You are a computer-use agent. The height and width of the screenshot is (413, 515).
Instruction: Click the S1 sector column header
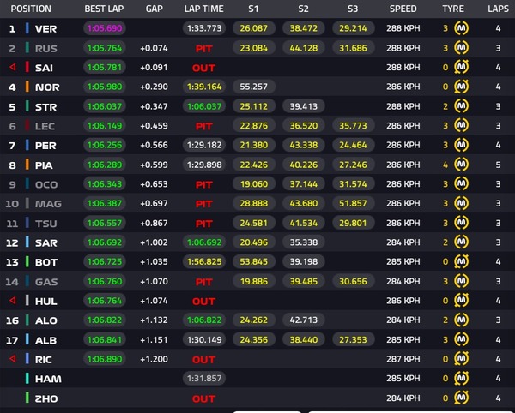tap(253, 9)
